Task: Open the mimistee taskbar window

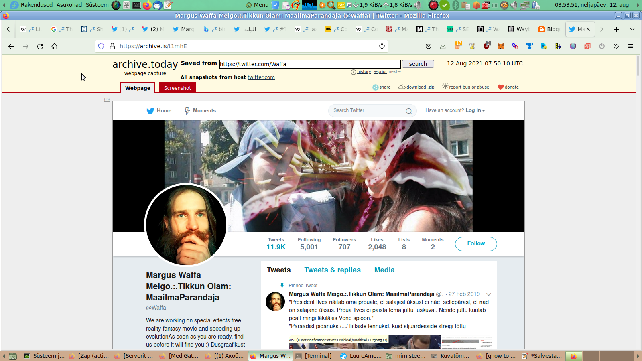Action: (406, 356)
